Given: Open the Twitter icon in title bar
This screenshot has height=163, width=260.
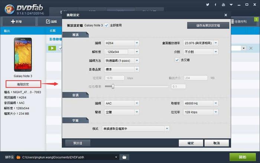Looking at the screenshot, I should [x=208, y=4].
